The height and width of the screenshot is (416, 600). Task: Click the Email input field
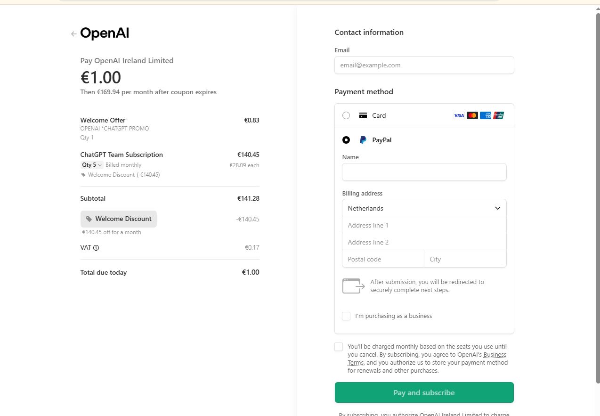tap(424, 65)
